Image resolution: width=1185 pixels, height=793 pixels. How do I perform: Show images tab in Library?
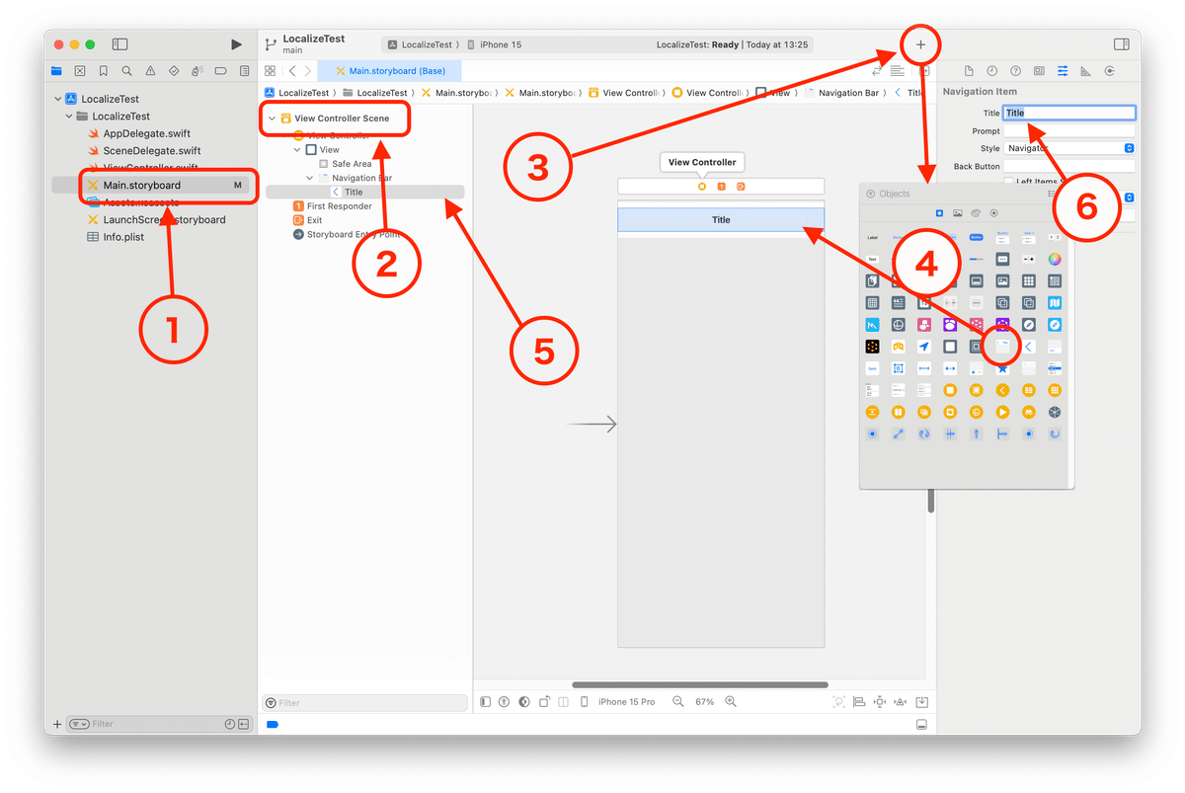[x=957, y=213]
